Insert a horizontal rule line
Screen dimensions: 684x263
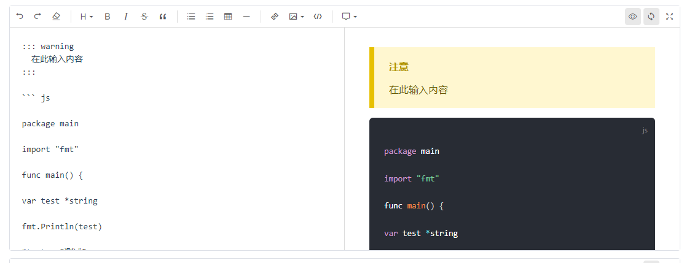246,17
